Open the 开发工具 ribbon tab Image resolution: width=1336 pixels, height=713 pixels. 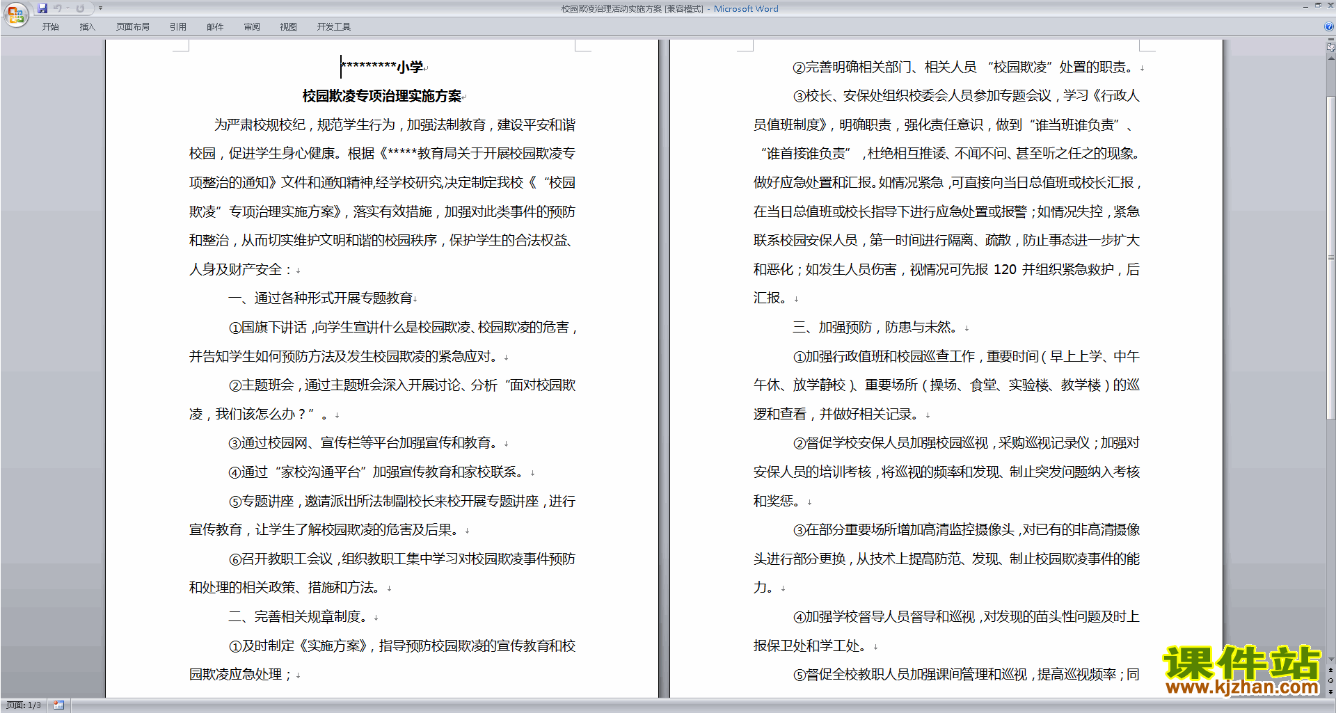pyautogui.click(x=334, y=27)
